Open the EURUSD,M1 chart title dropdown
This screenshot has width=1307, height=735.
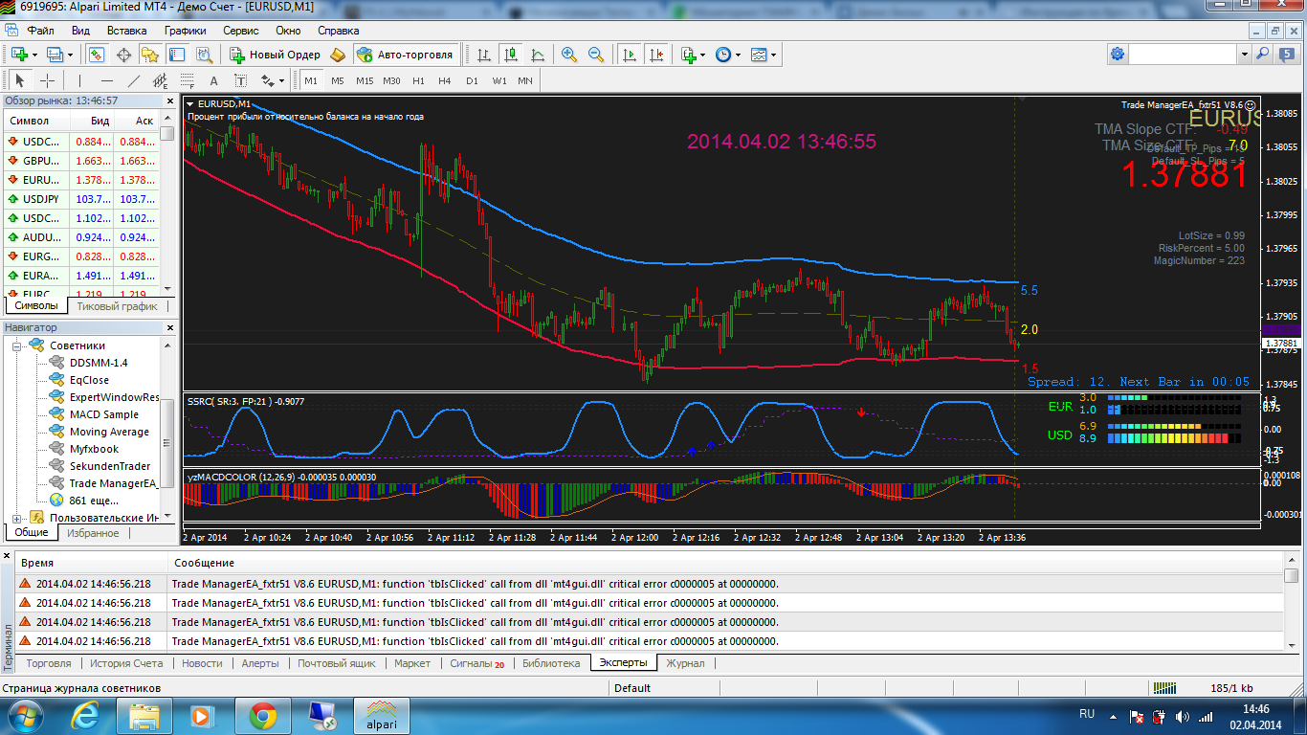pos(190,103)
